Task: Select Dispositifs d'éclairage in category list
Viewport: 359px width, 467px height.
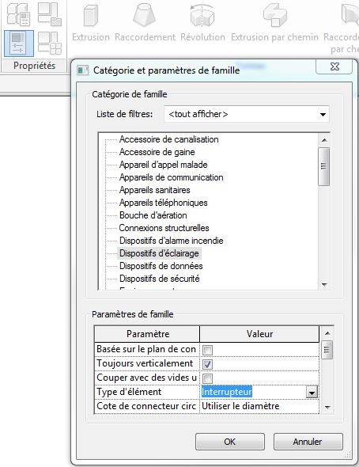Action: [x=159, y=253]
